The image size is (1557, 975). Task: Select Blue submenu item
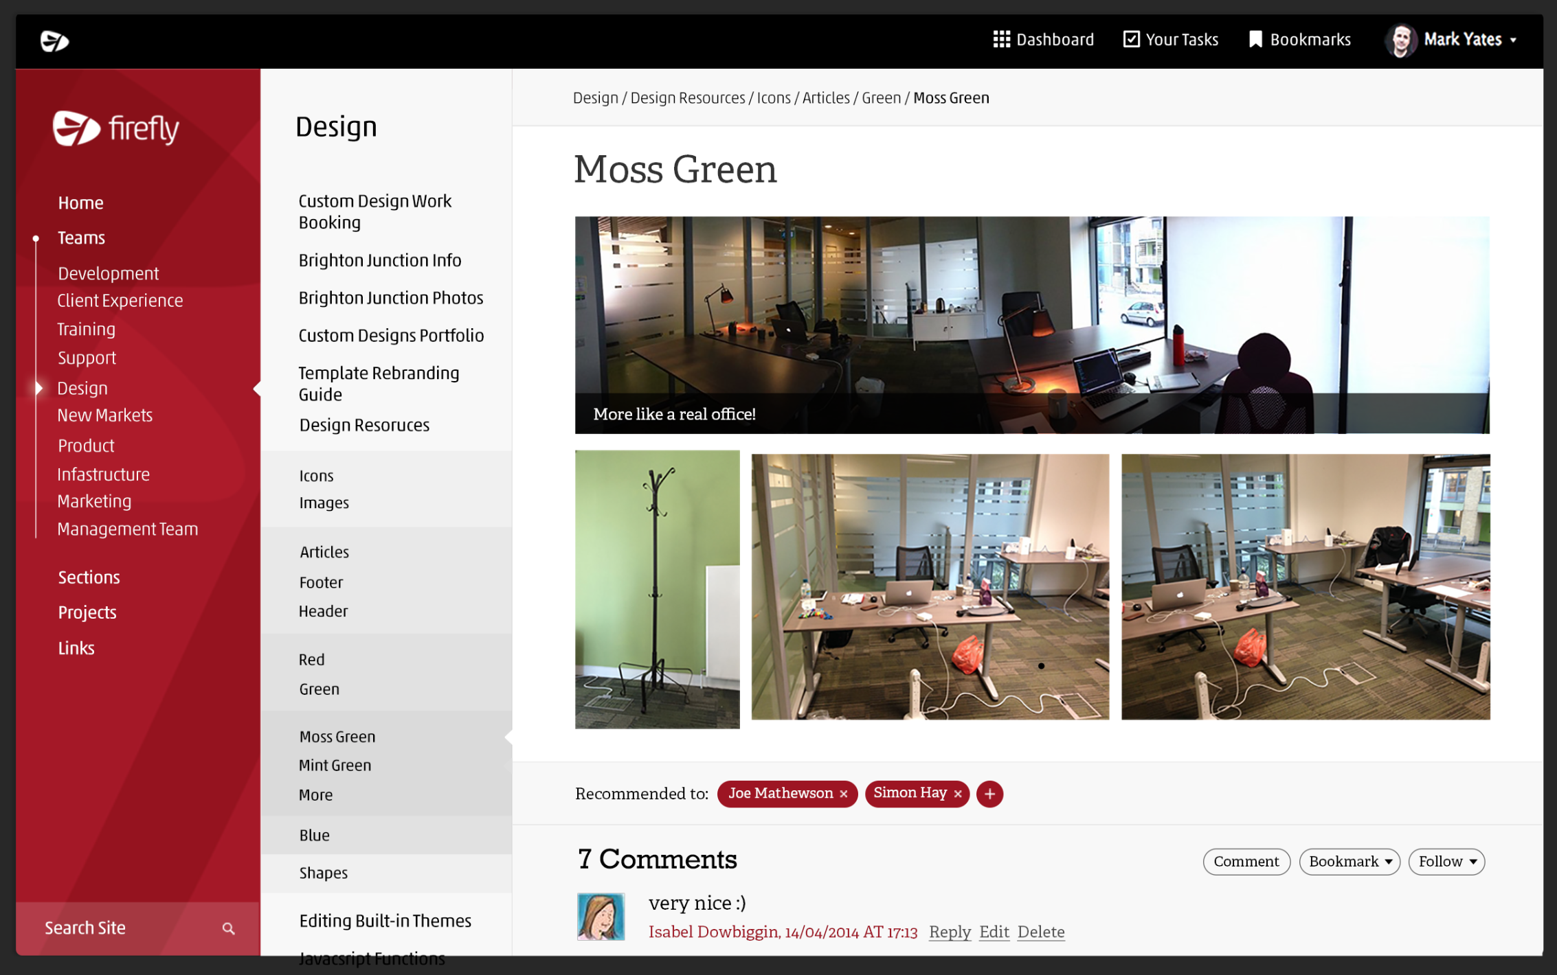click(x=314, y=835)
